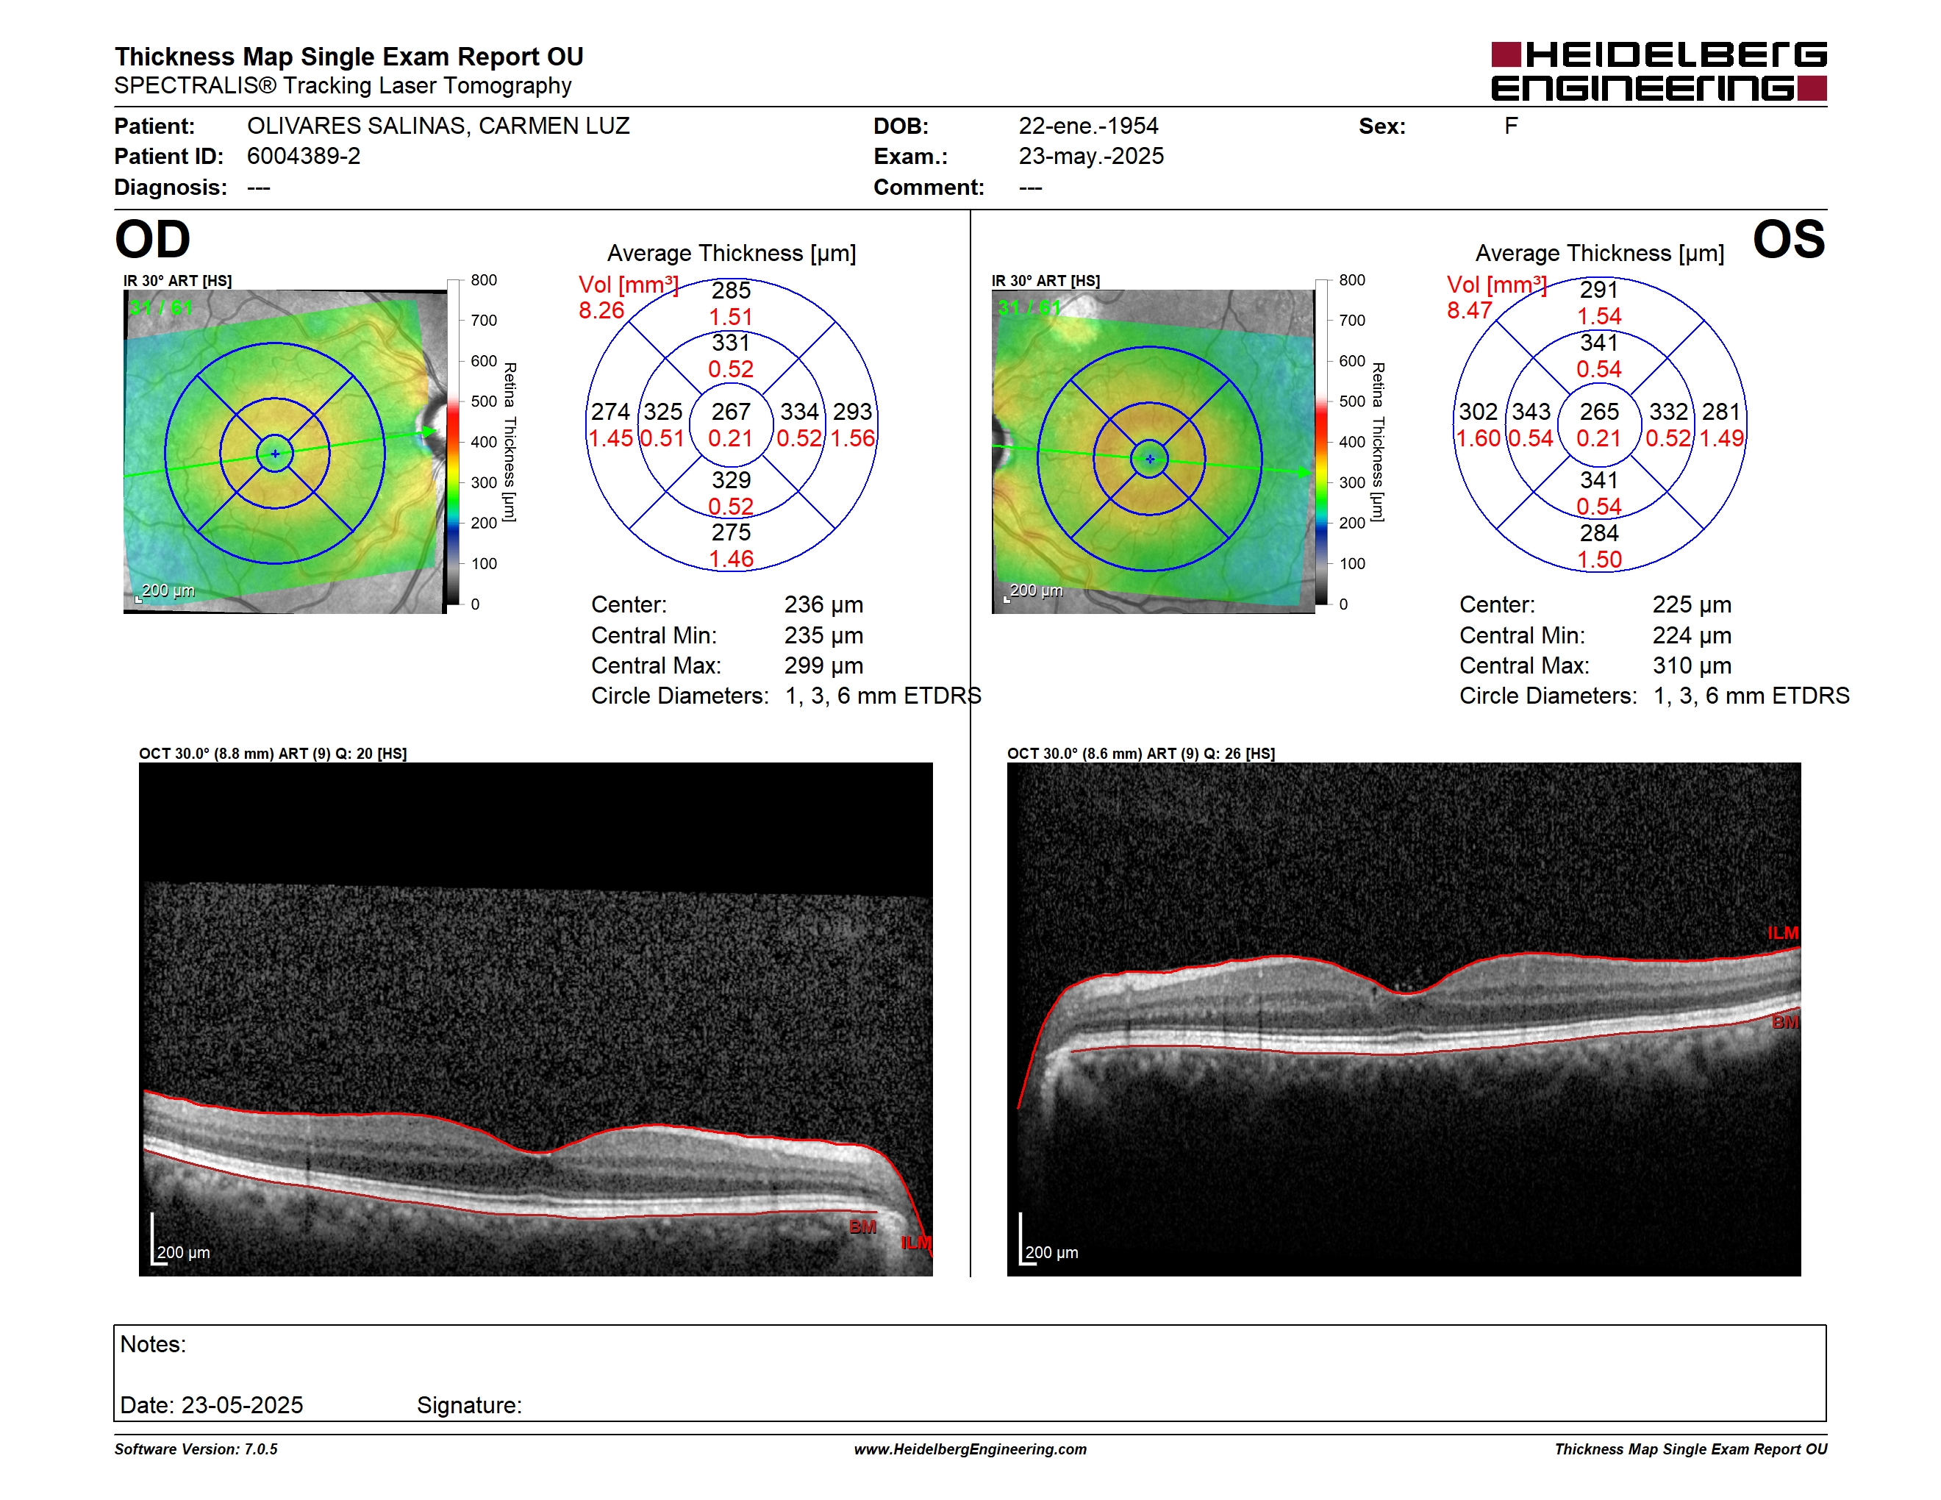Select patient name OLIVARES SALINAS, CARMEN LUZ
1941x1500 pixels.
(x=438, y=126)
